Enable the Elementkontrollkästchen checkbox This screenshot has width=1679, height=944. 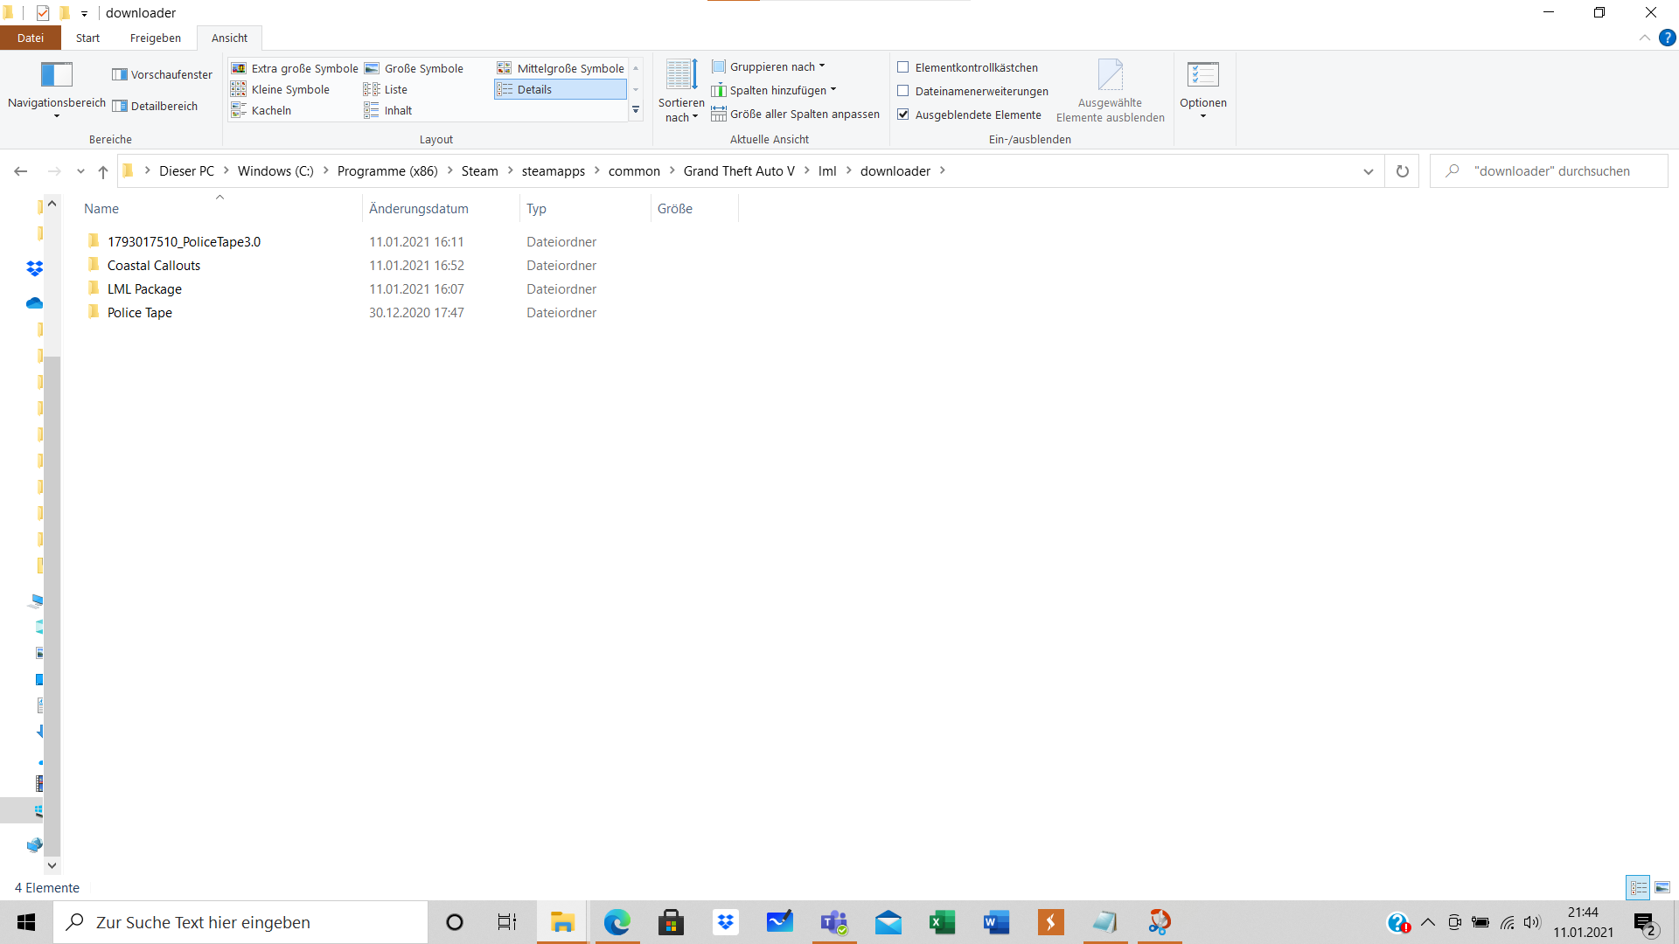coord(903,67)
